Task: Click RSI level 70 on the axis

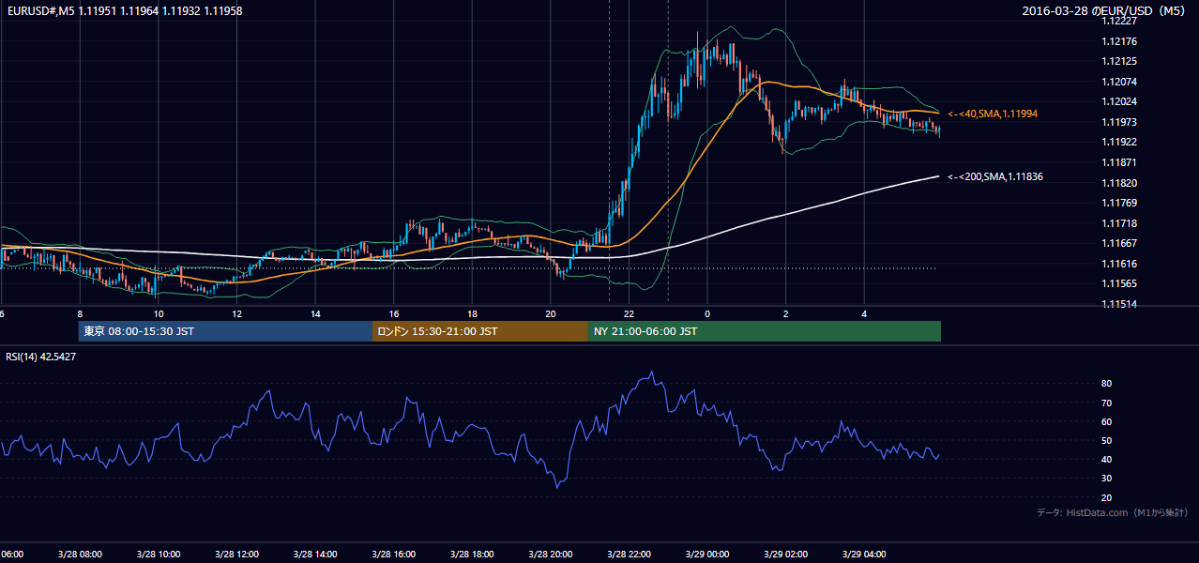Action: (x=1106, y=403)
